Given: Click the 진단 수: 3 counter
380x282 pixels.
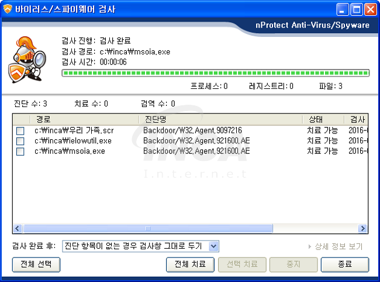Looking at the screenshot, I should click(x=30, y=104).
